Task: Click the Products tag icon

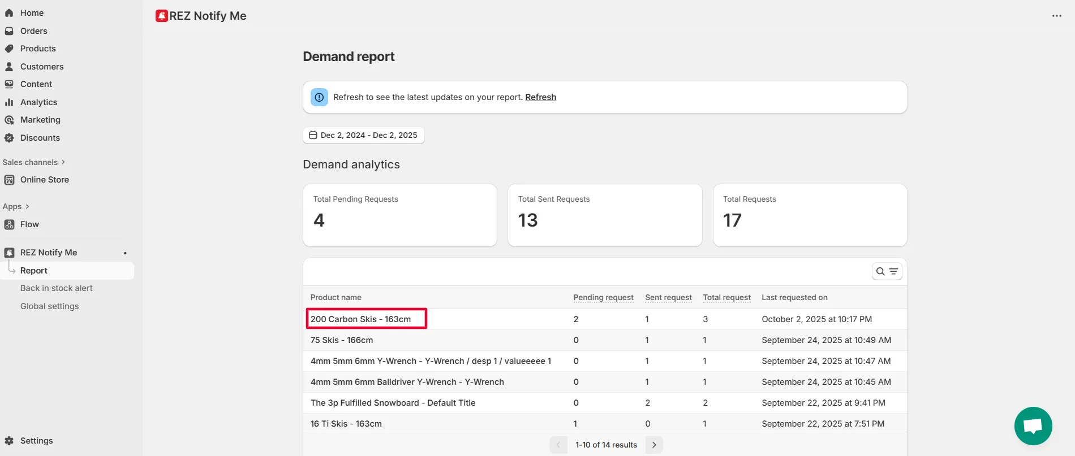Action: tap(9, 49)
